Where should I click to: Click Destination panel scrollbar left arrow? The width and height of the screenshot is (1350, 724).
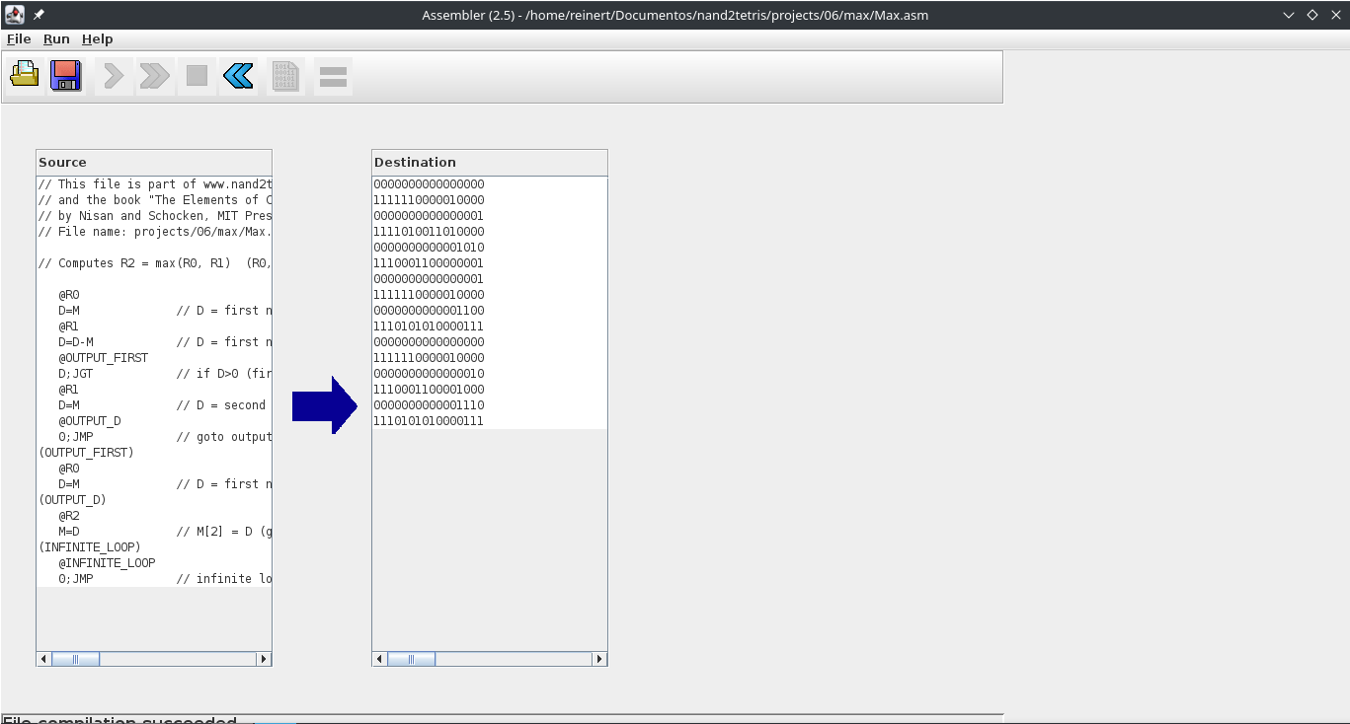click(379, 659)
